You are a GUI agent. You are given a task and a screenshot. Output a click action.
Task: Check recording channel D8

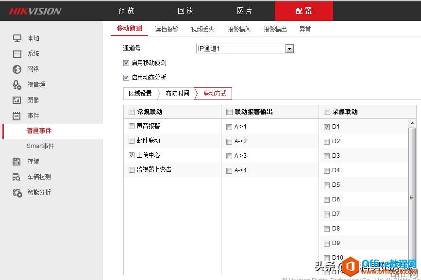click(327, 229)
